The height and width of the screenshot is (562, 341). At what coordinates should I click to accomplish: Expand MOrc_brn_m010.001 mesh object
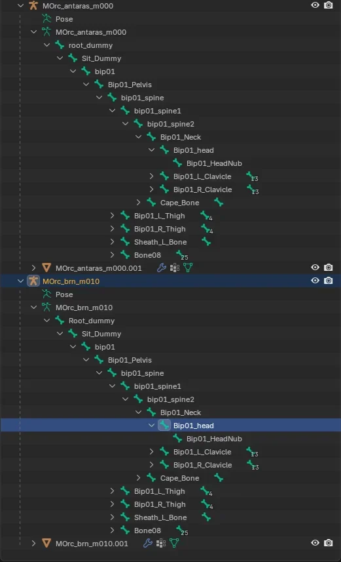[33, 543]
